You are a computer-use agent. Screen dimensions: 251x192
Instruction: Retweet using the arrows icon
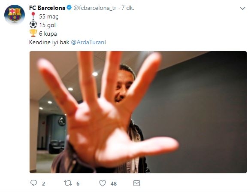[68, 183]
